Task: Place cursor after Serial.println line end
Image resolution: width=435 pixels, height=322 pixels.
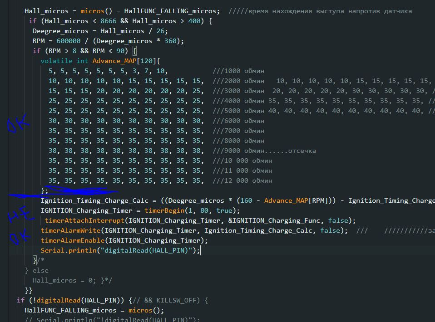Action: pyautogui.click(x=200, y=250)
